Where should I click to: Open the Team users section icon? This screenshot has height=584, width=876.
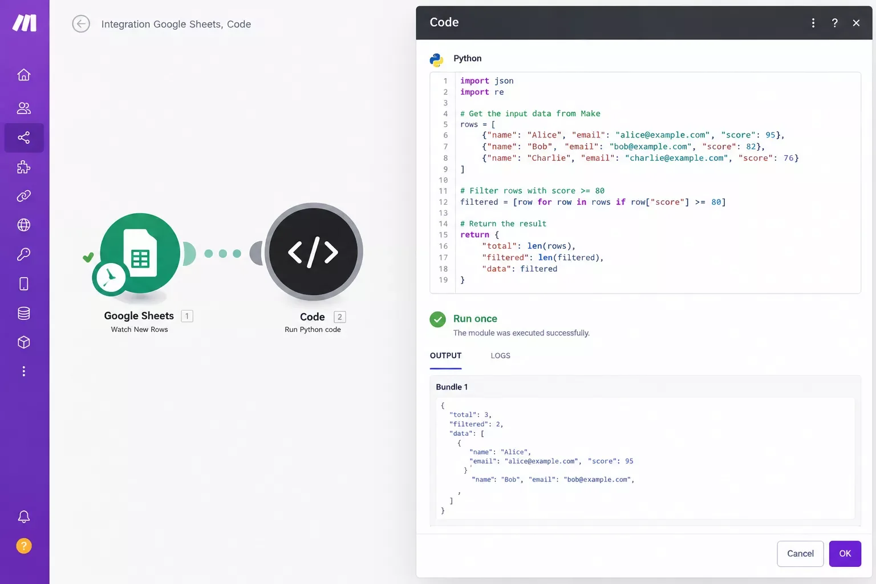pyautogui.click(x=24, y=108)
